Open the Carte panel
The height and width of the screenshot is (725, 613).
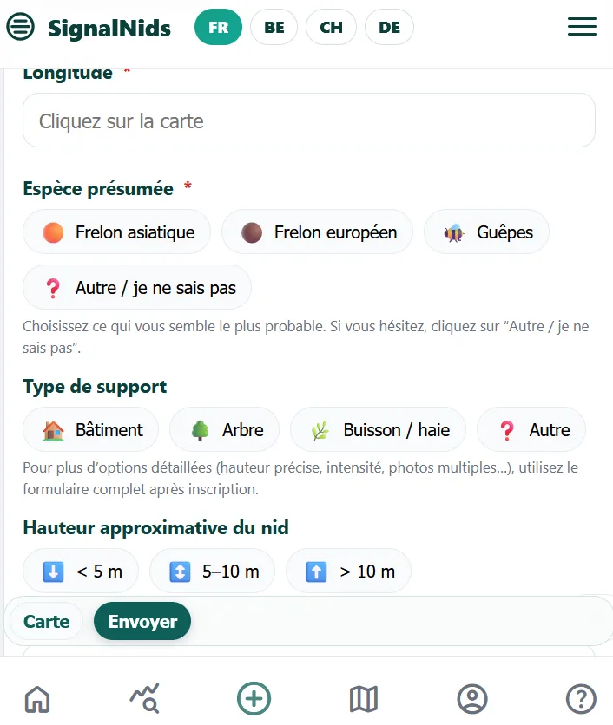coord(44,621)
